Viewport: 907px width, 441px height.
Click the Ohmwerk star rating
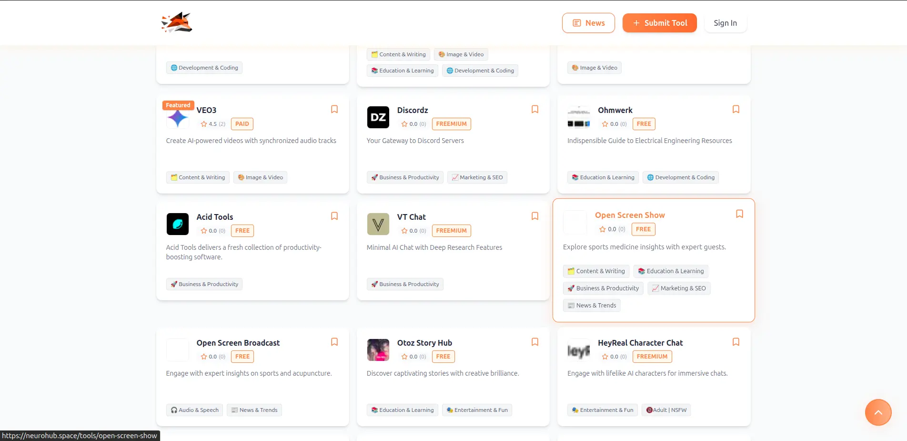pos(614,124)
